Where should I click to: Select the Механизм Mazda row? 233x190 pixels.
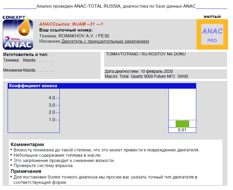[x=29, y=70]
